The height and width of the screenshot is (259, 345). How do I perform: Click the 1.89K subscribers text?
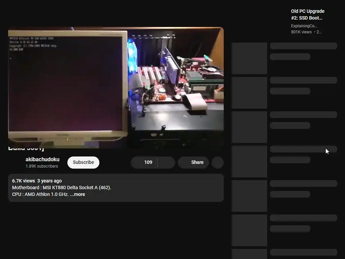pos(42,166)
